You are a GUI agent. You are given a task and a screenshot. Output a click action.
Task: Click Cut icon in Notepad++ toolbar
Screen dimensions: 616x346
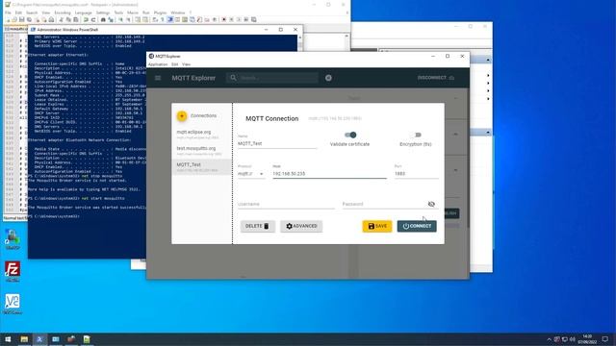coord(62,19)
